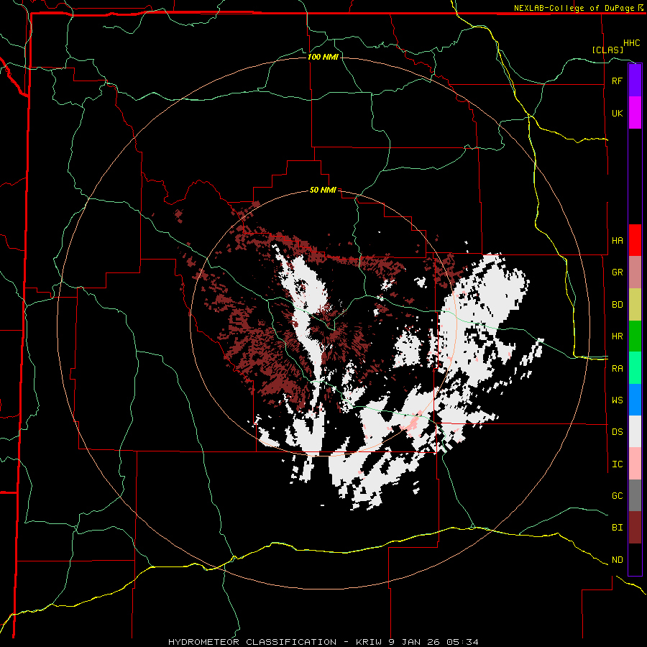Click the '[CLAS]' legend title
This screenshot has height=647, width=647.
point(607,50)
